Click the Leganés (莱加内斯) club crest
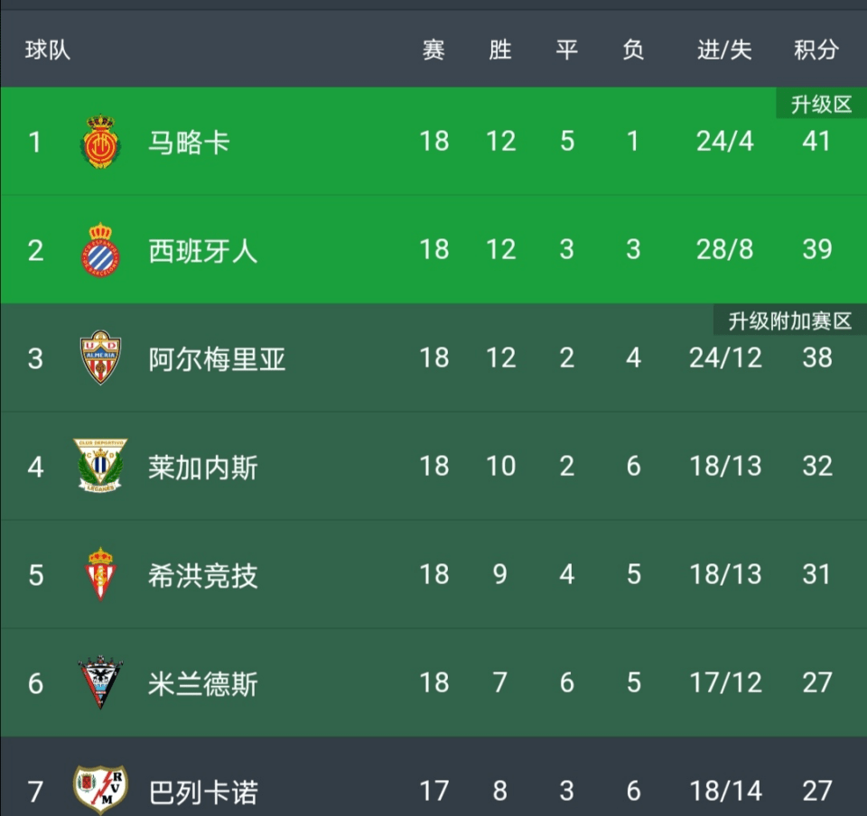The image size is (867, 816). [100, 466]
